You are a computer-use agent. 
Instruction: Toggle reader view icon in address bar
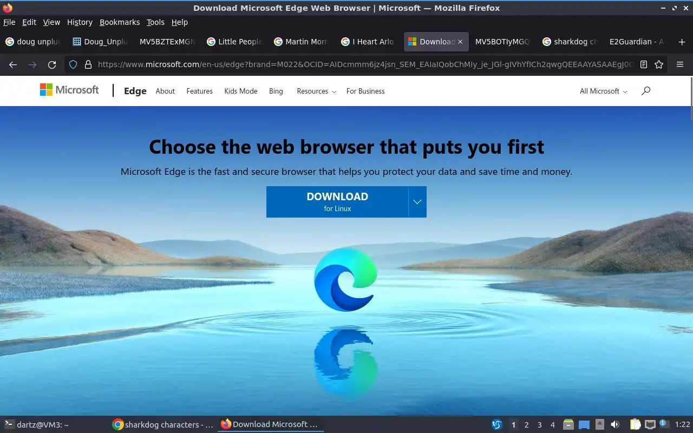pos(644,64)
